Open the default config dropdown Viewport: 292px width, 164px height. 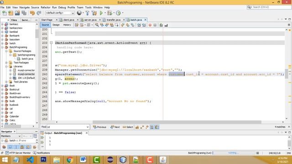[x=60, y=13]
